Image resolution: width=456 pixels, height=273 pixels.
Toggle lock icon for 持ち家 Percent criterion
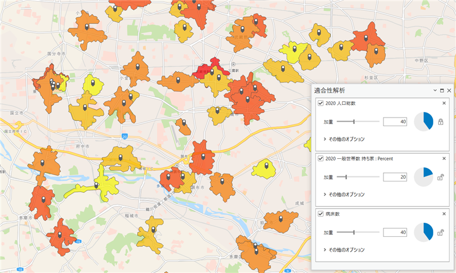[x=440, y=177]
